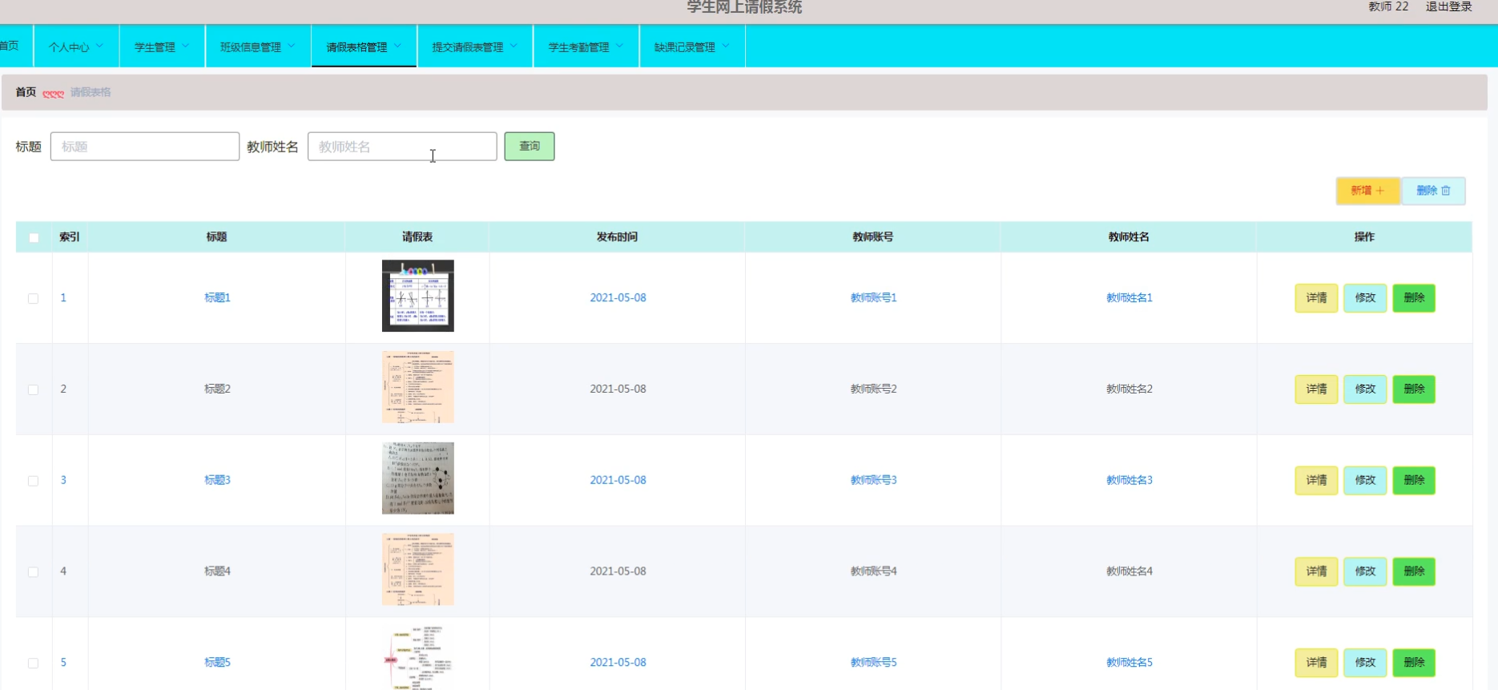The height and width of the screenshot is (690, 1498).
Task: Open 个人中心 menu
Action: (x=76, y=46)
